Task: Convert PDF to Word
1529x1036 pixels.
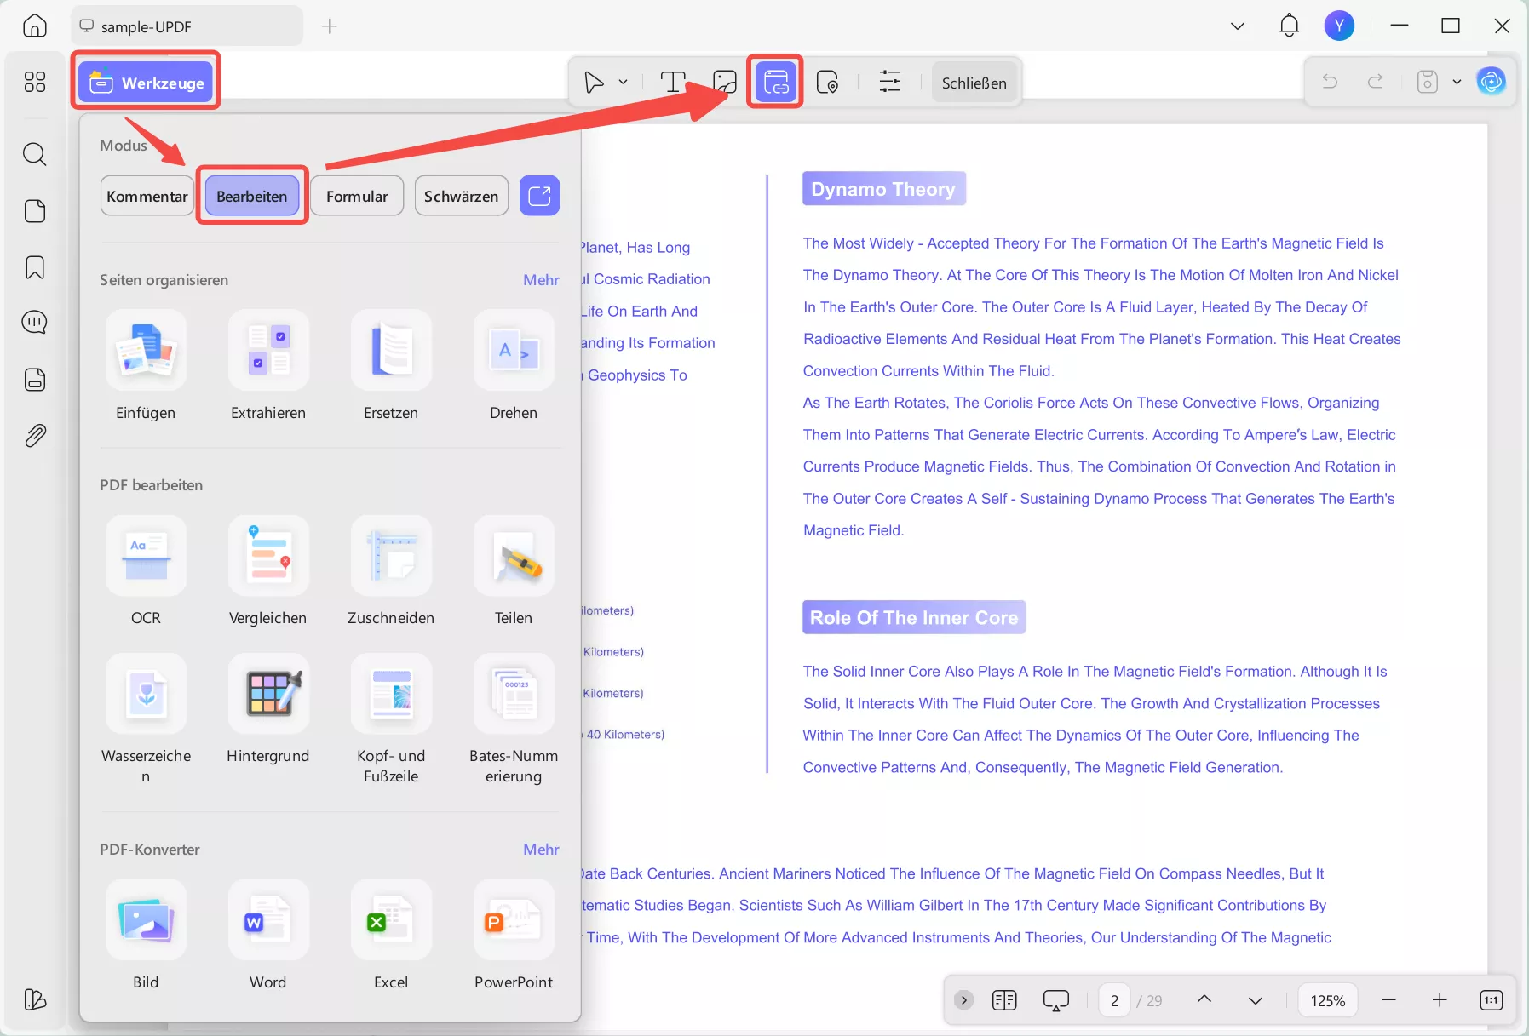Action: pyautogui.click(x=268, y=920)
